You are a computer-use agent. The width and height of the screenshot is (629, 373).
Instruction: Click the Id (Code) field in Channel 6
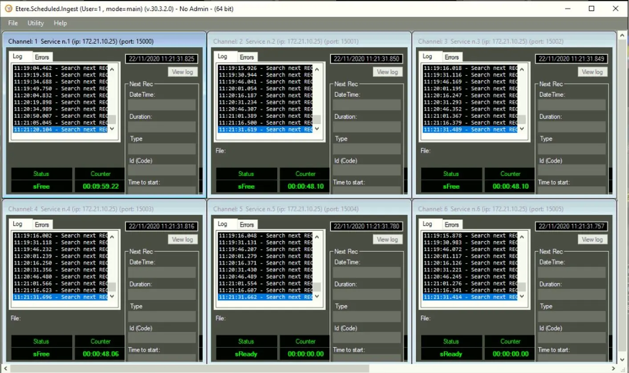coord(572,338)
